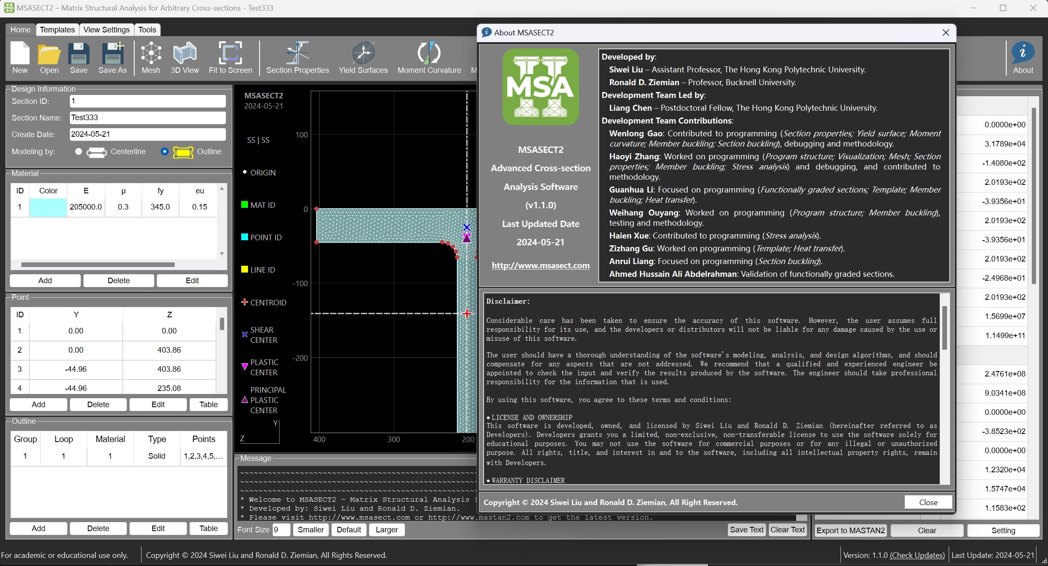This screenshot has width=1048, height=566.
Task: Click Edit button in Material panel
Action: (x=192, y=280)
